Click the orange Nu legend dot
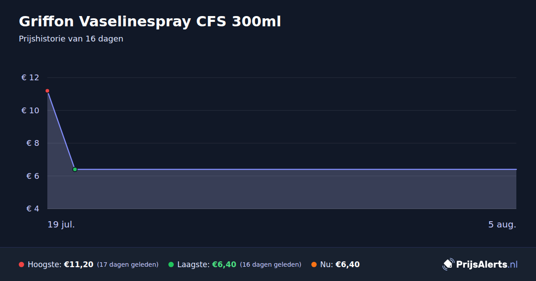 click(314, 264)
